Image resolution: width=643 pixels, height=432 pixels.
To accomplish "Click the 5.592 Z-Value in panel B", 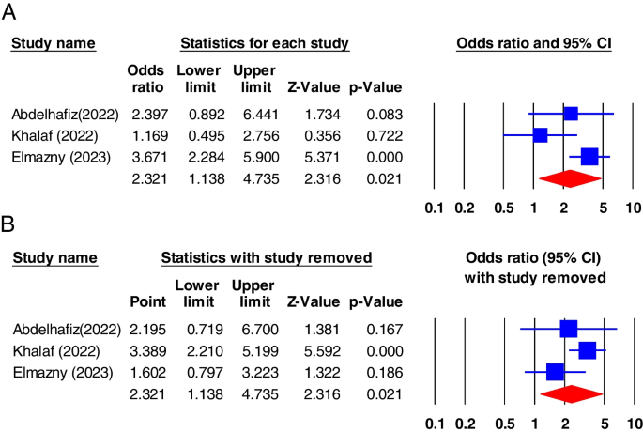I will (314, 350).
